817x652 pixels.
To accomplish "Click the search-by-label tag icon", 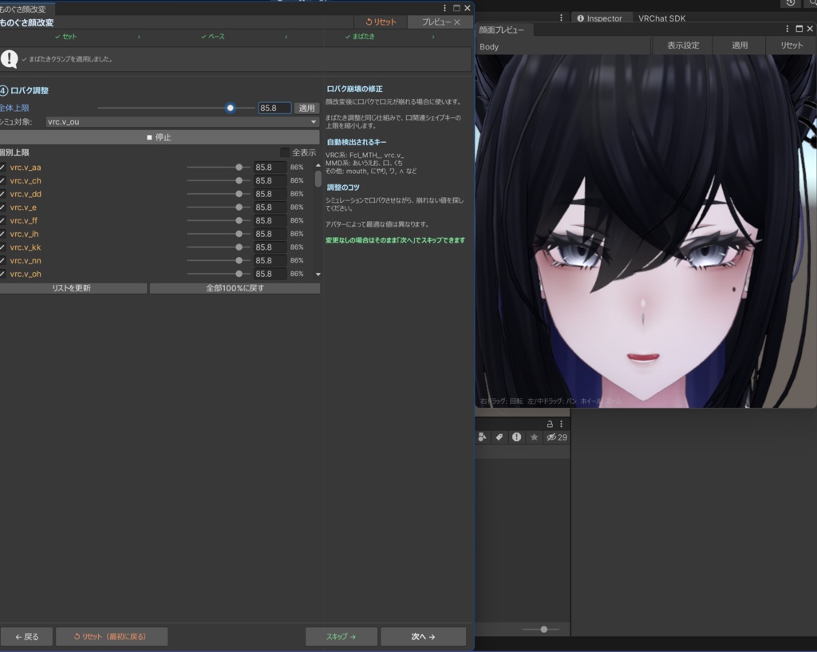I will (x=499, y=437).
